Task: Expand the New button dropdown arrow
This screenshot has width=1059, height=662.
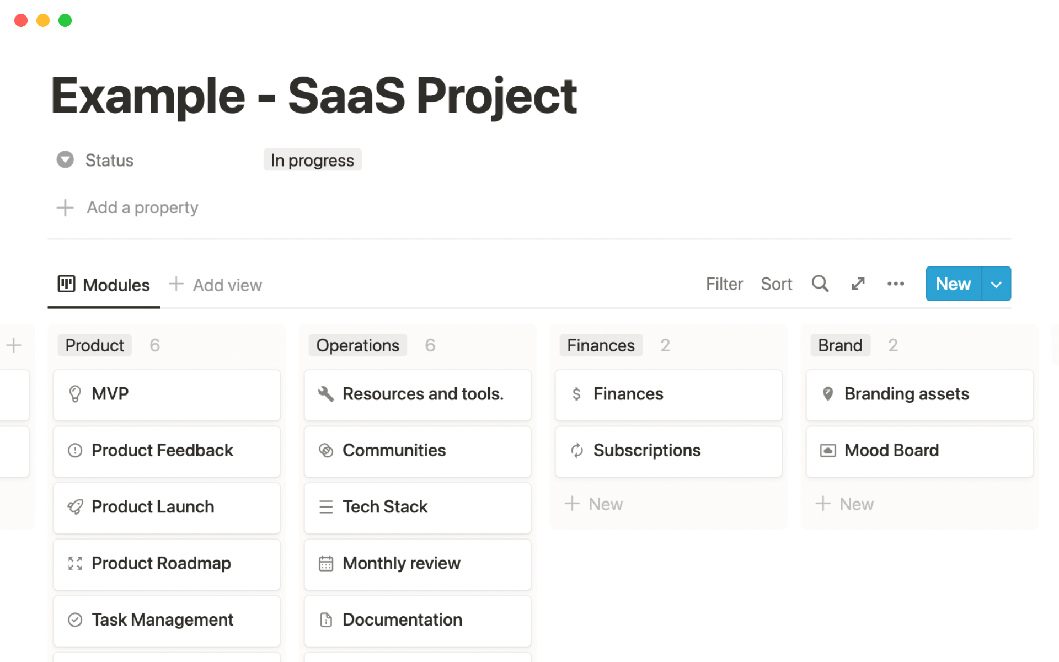Action: click(996, 284)
